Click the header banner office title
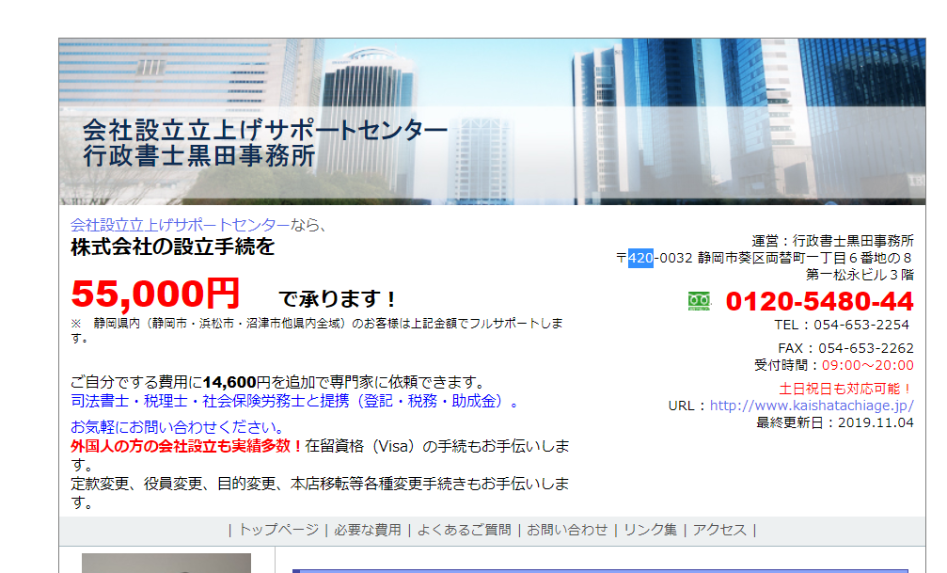947x573 pixels. click(x=265, y=143)
